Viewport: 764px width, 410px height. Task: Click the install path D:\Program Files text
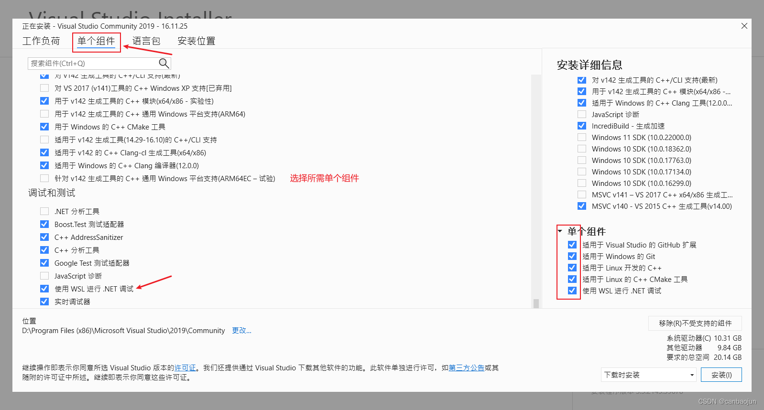123,330
